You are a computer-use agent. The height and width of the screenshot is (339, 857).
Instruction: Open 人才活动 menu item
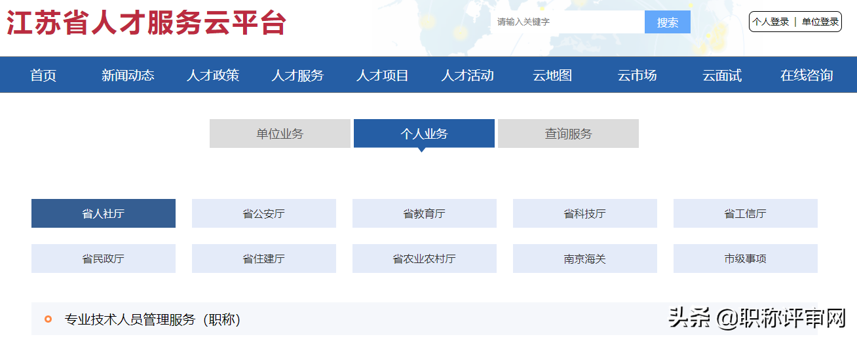467,75
